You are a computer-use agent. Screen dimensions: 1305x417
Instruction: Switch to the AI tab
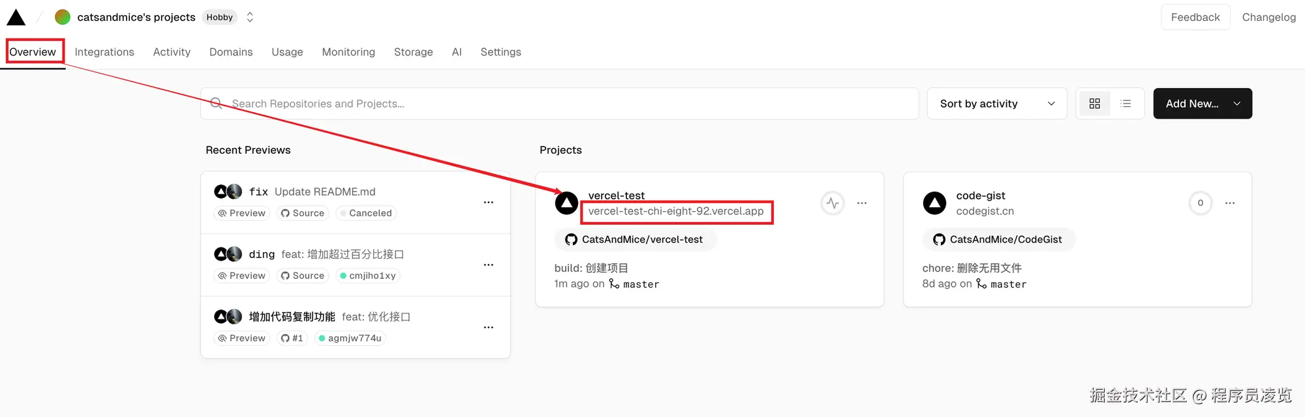(457, 52)
